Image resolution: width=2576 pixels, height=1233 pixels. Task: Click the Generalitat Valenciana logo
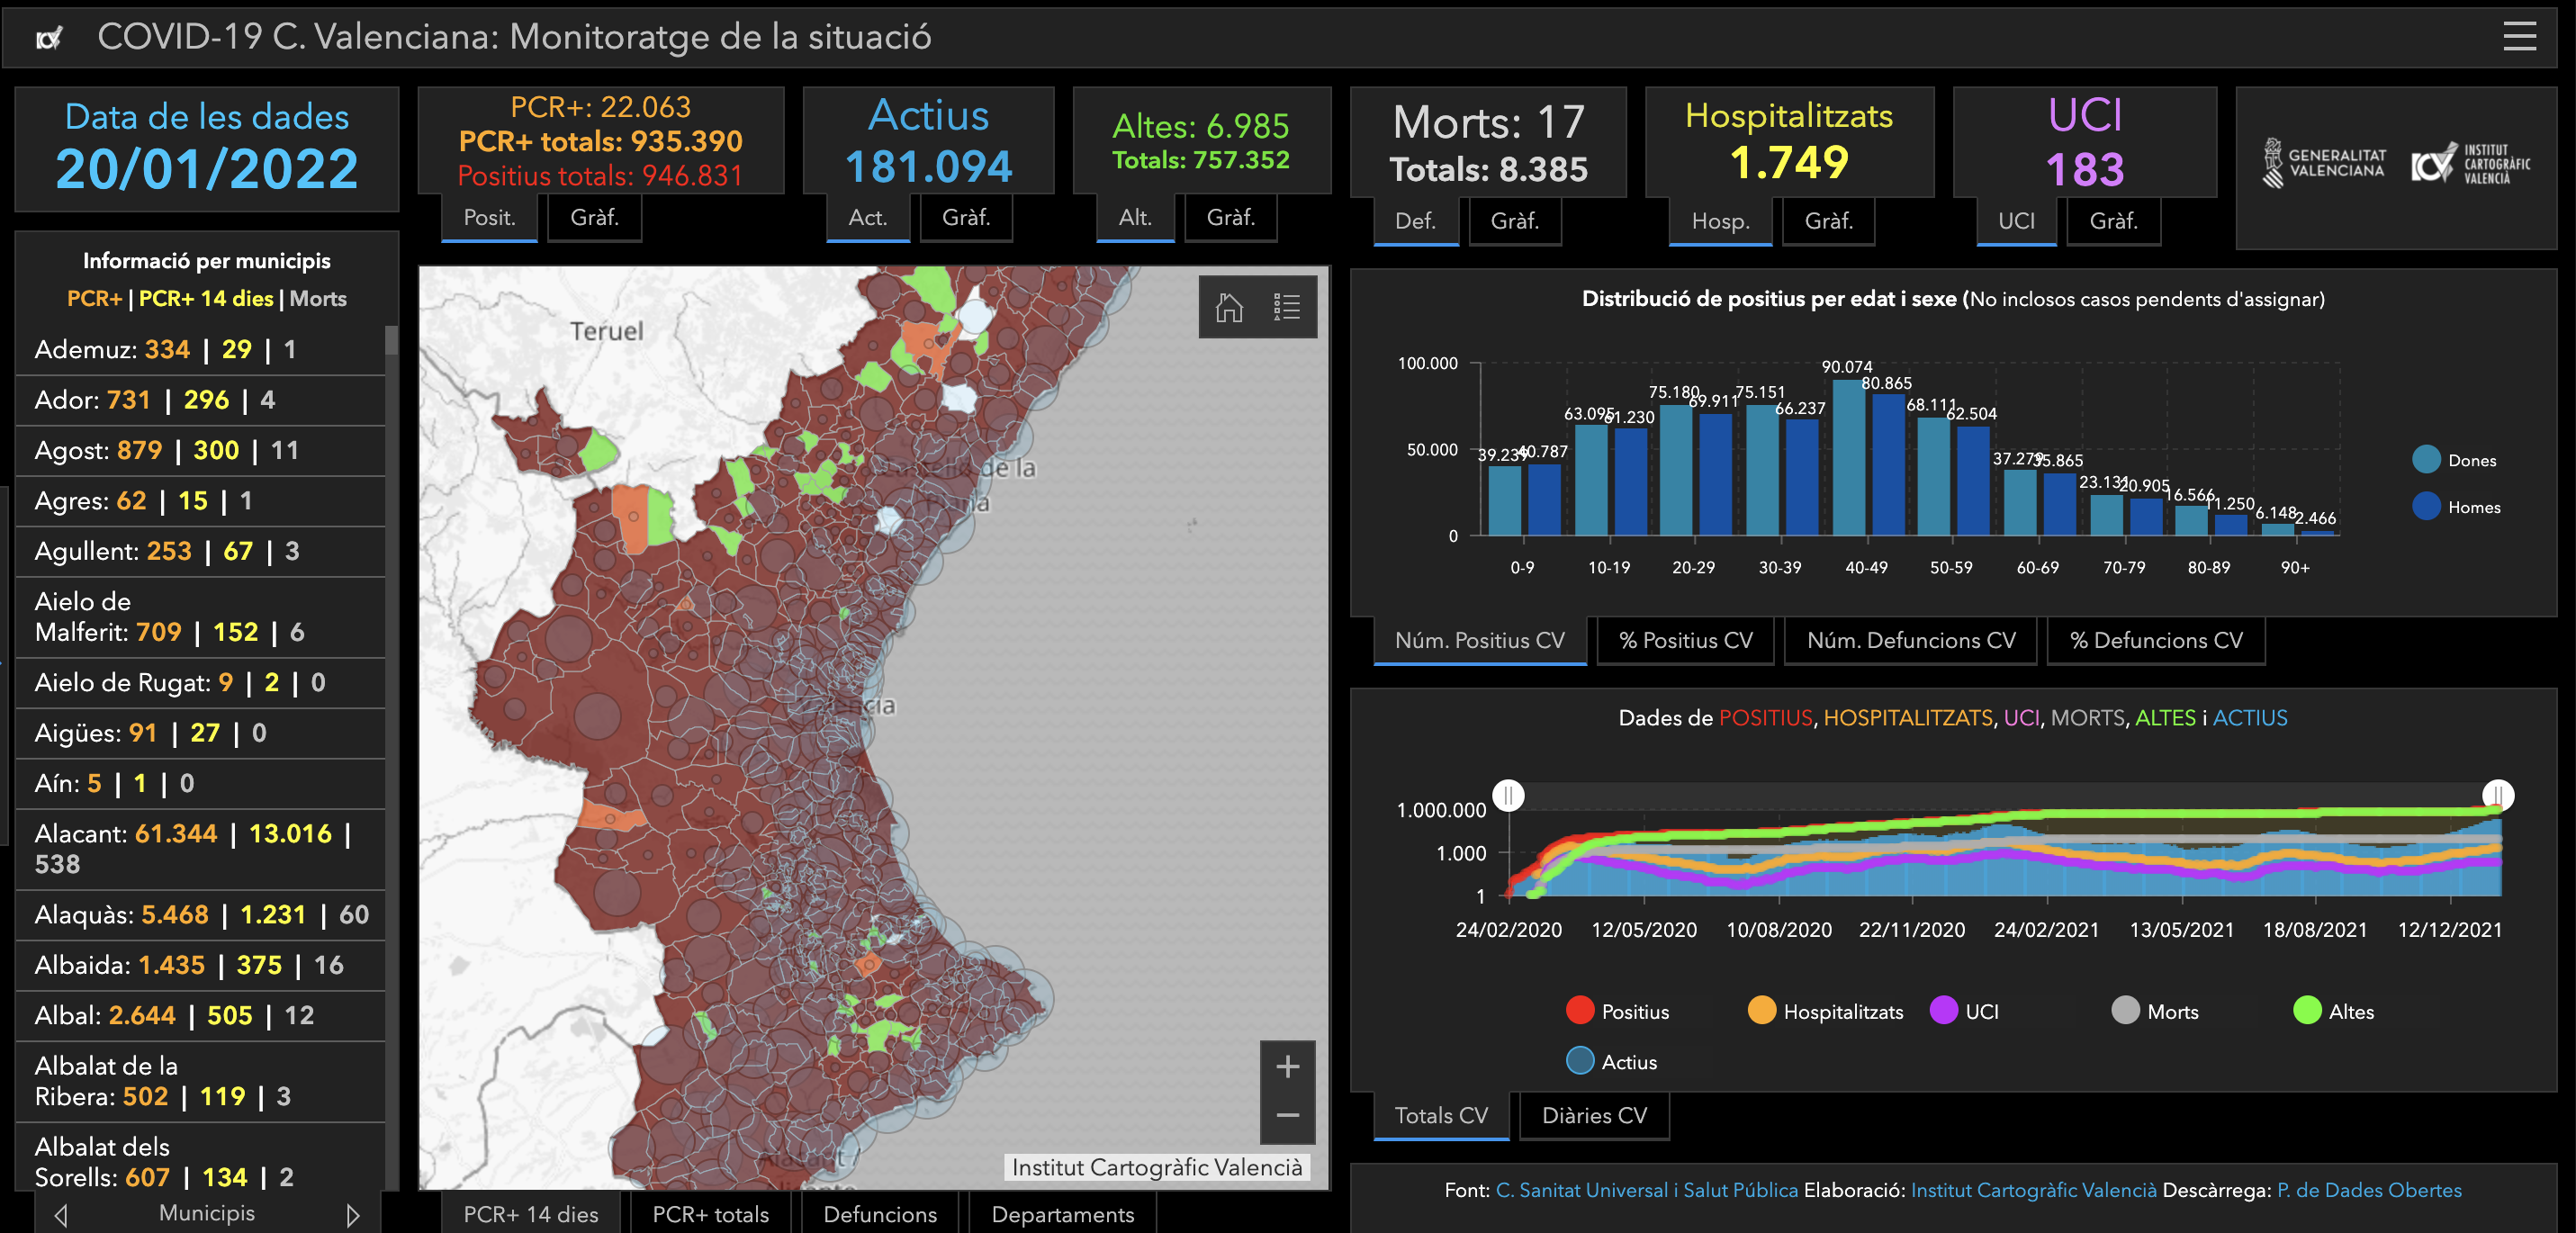click(2324, 163)
